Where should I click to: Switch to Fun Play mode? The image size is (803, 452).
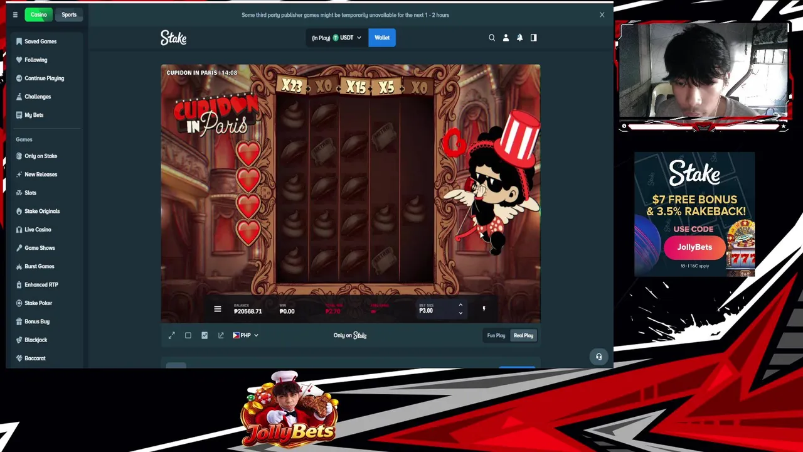click(x=496, y=335)
